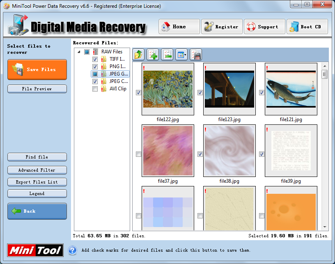Click the "Selected 19.60 MB in 191 files." status text
The width and height of the screenshot is (335, 264).
pyautogui.click(x=288, y=236)
